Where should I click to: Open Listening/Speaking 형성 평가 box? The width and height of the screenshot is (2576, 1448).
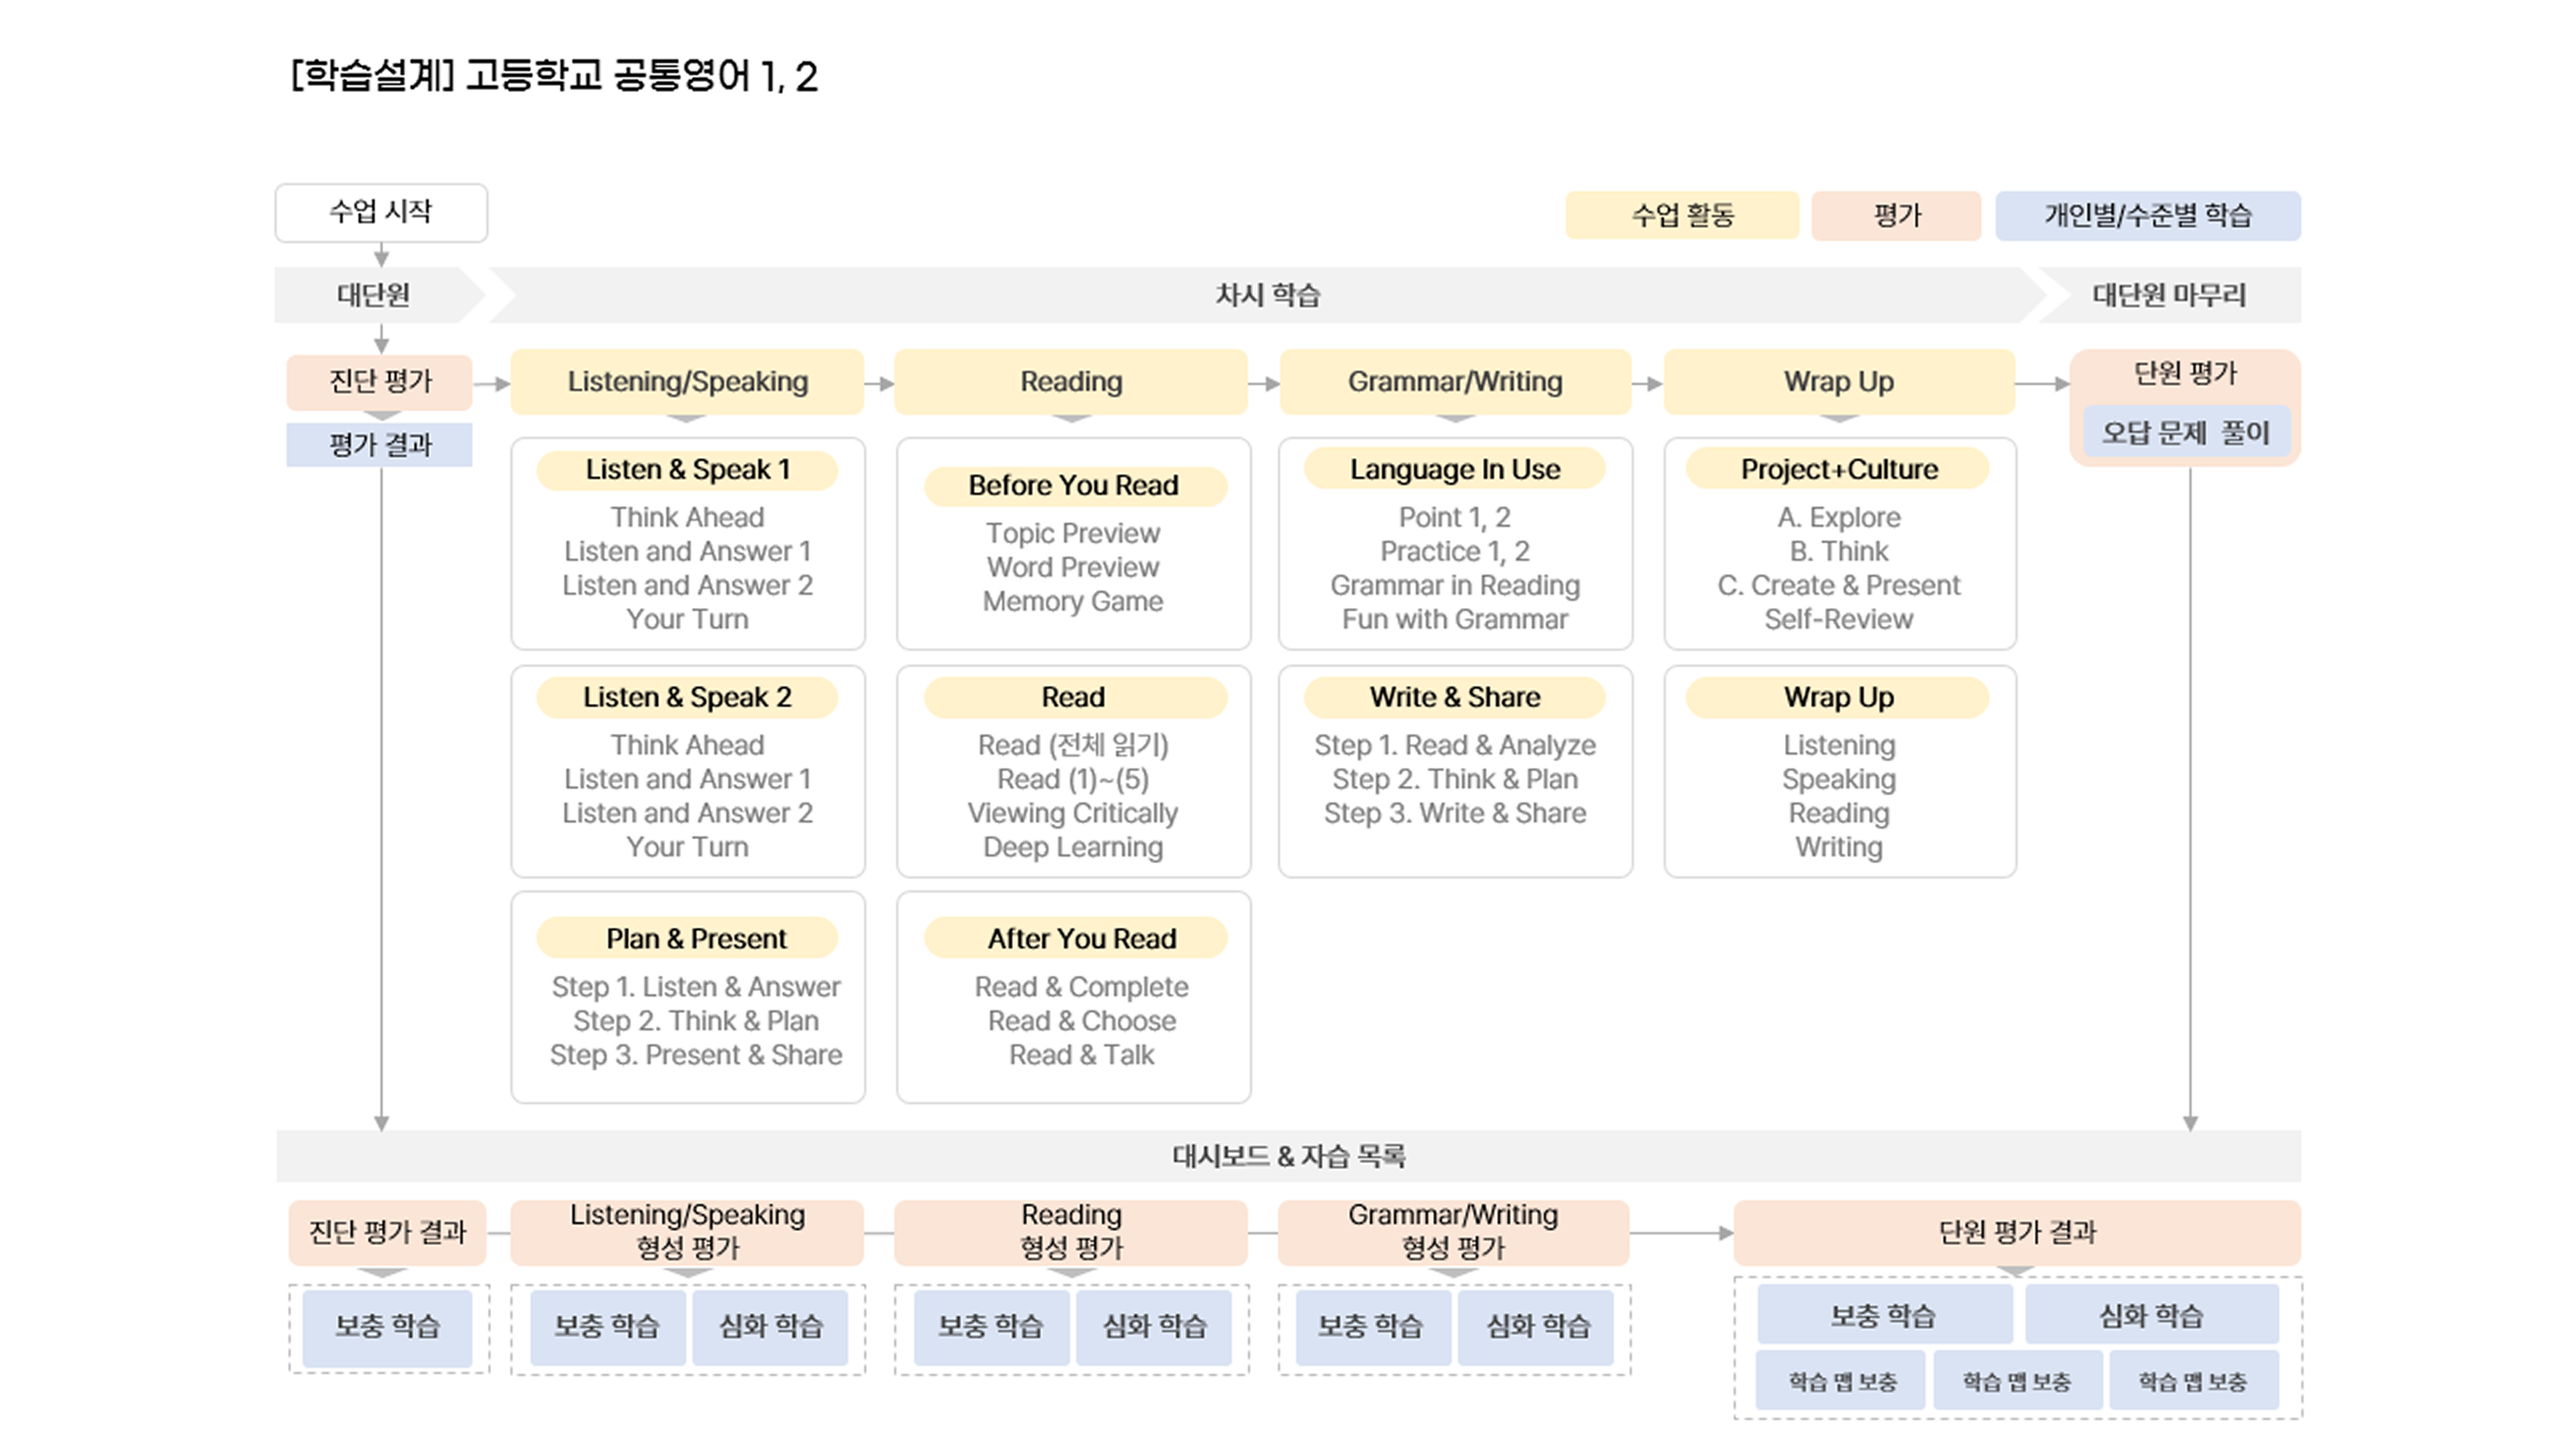(x=687, y=1232)
